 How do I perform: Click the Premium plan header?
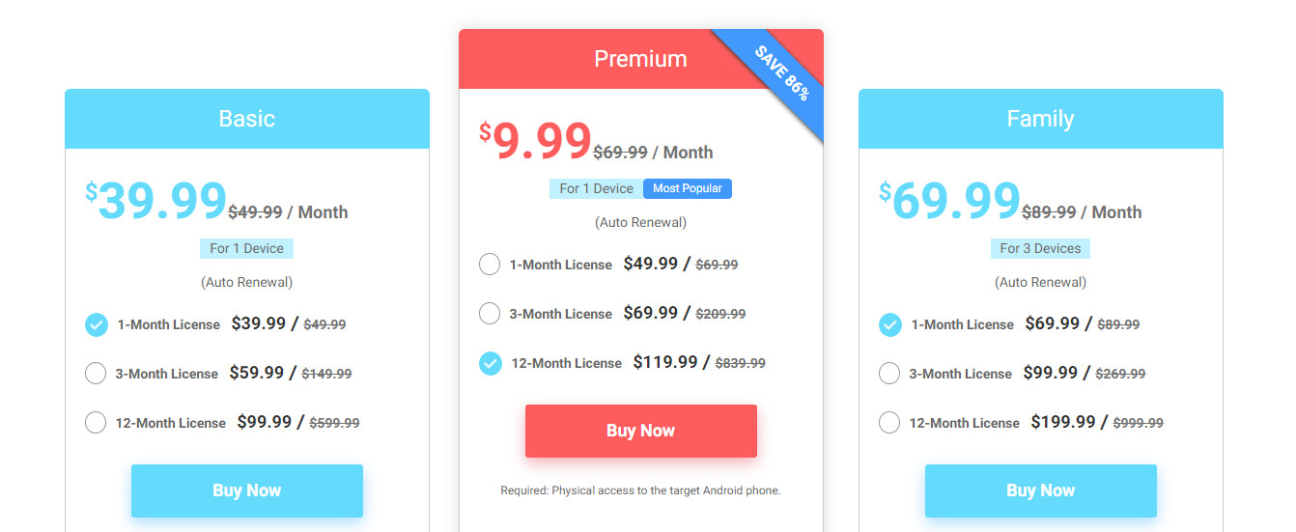641,59
